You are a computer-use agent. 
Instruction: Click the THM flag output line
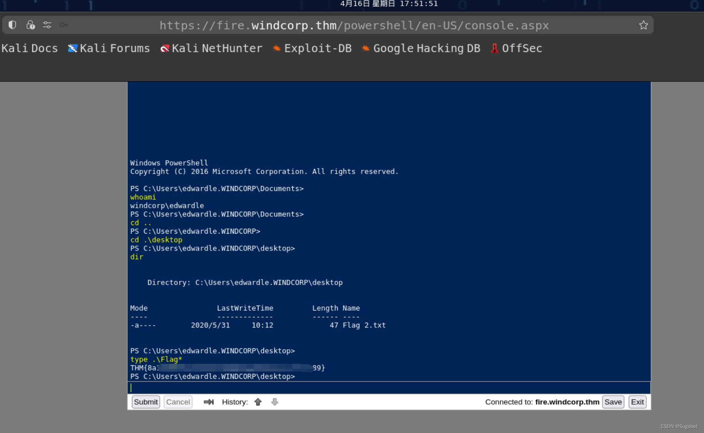point(227,368)
